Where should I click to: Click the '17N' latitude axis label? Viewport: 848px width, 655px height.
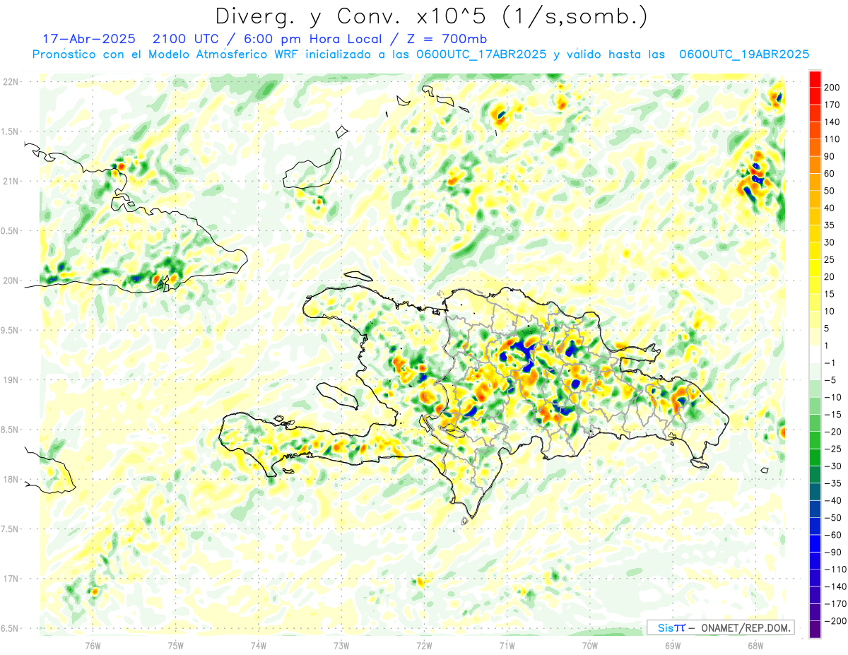coord(11,579)
